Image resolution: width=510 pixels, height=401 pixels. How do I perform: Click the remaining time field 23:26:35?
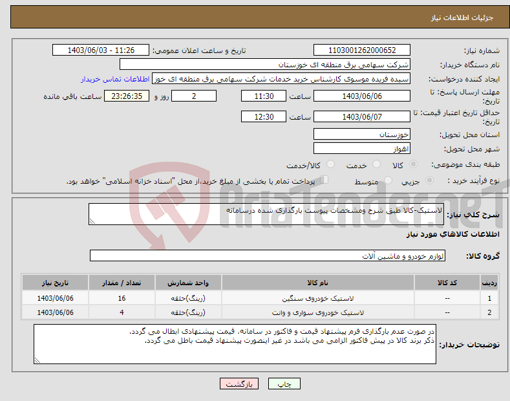click(127, 96)
